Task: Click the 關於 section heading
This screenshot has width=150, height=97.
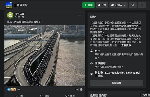Action: point(93,17)
